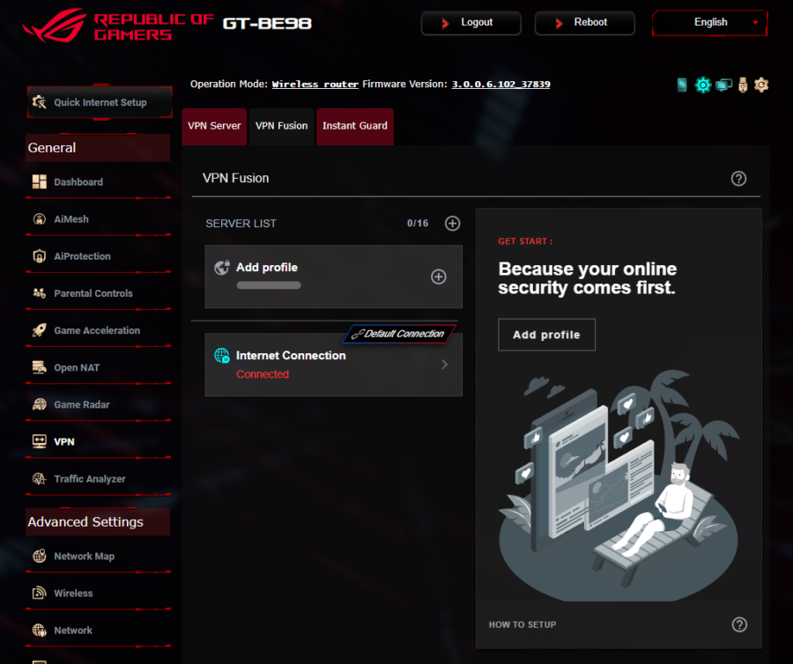Open Network settings in the sidebar
Screen dimensions: 793x664
(98, 631)
